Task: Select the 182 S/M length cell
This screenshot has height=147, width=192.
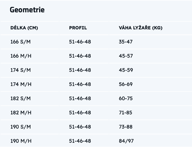Action: click(21, 99)
